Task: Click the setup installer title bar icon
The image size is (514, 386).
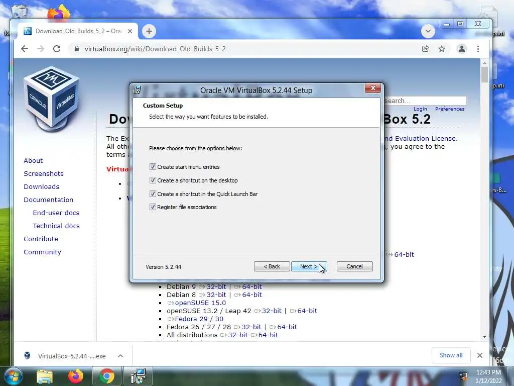Action: (x=138, y=90)
